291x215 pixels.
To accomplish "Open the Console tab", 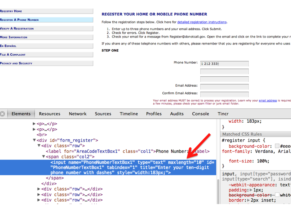I will click(x=201, y=114).
